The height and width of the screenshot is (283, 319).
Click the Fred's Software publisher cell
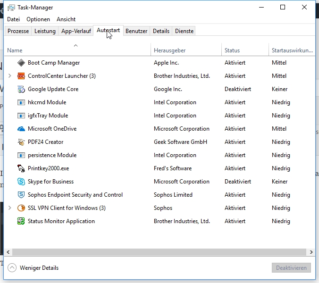coord(173,168)
